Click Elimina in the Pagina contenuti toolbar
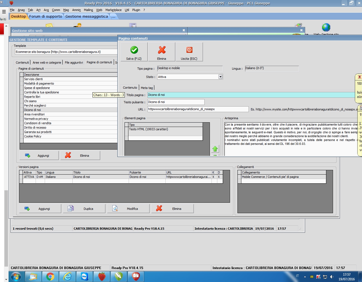362x282 pixels. (x=162, y=52)
